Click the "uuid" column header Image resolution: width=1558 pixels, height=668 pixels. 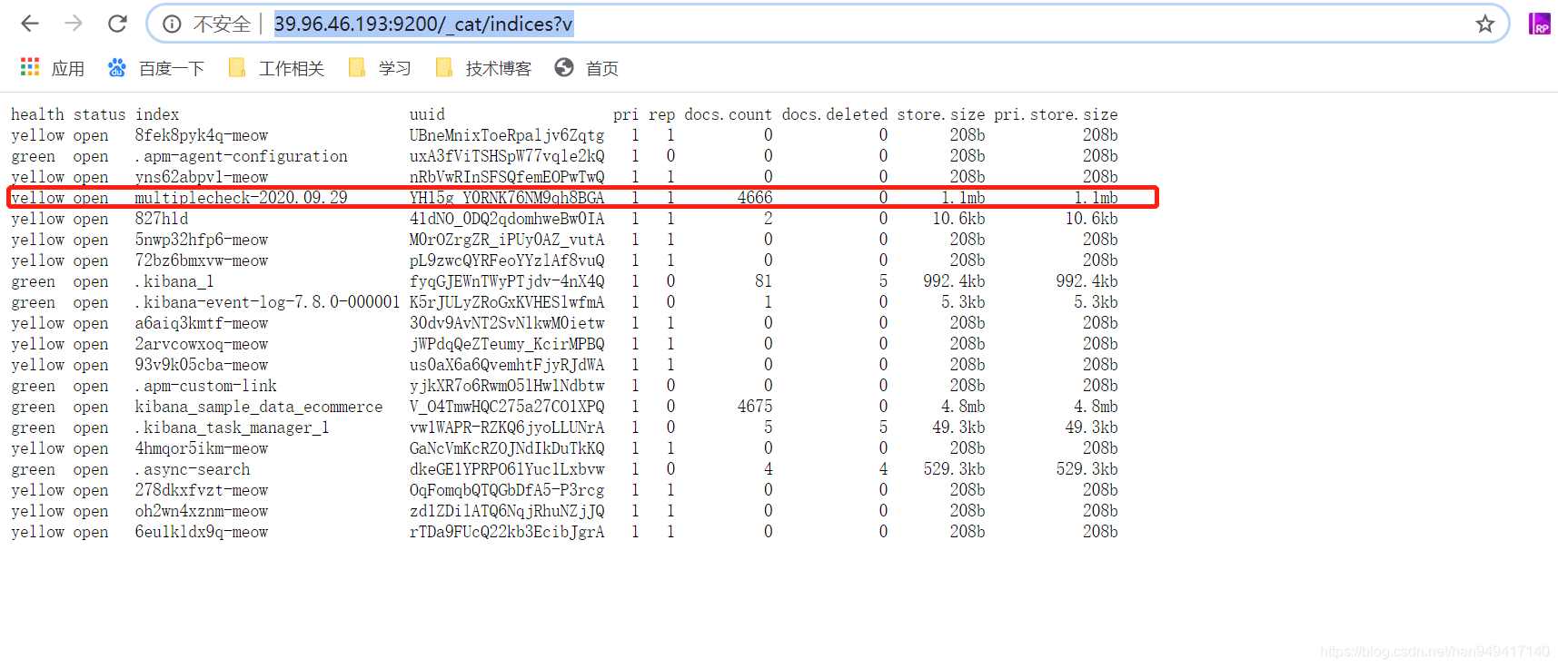(427, 114)
